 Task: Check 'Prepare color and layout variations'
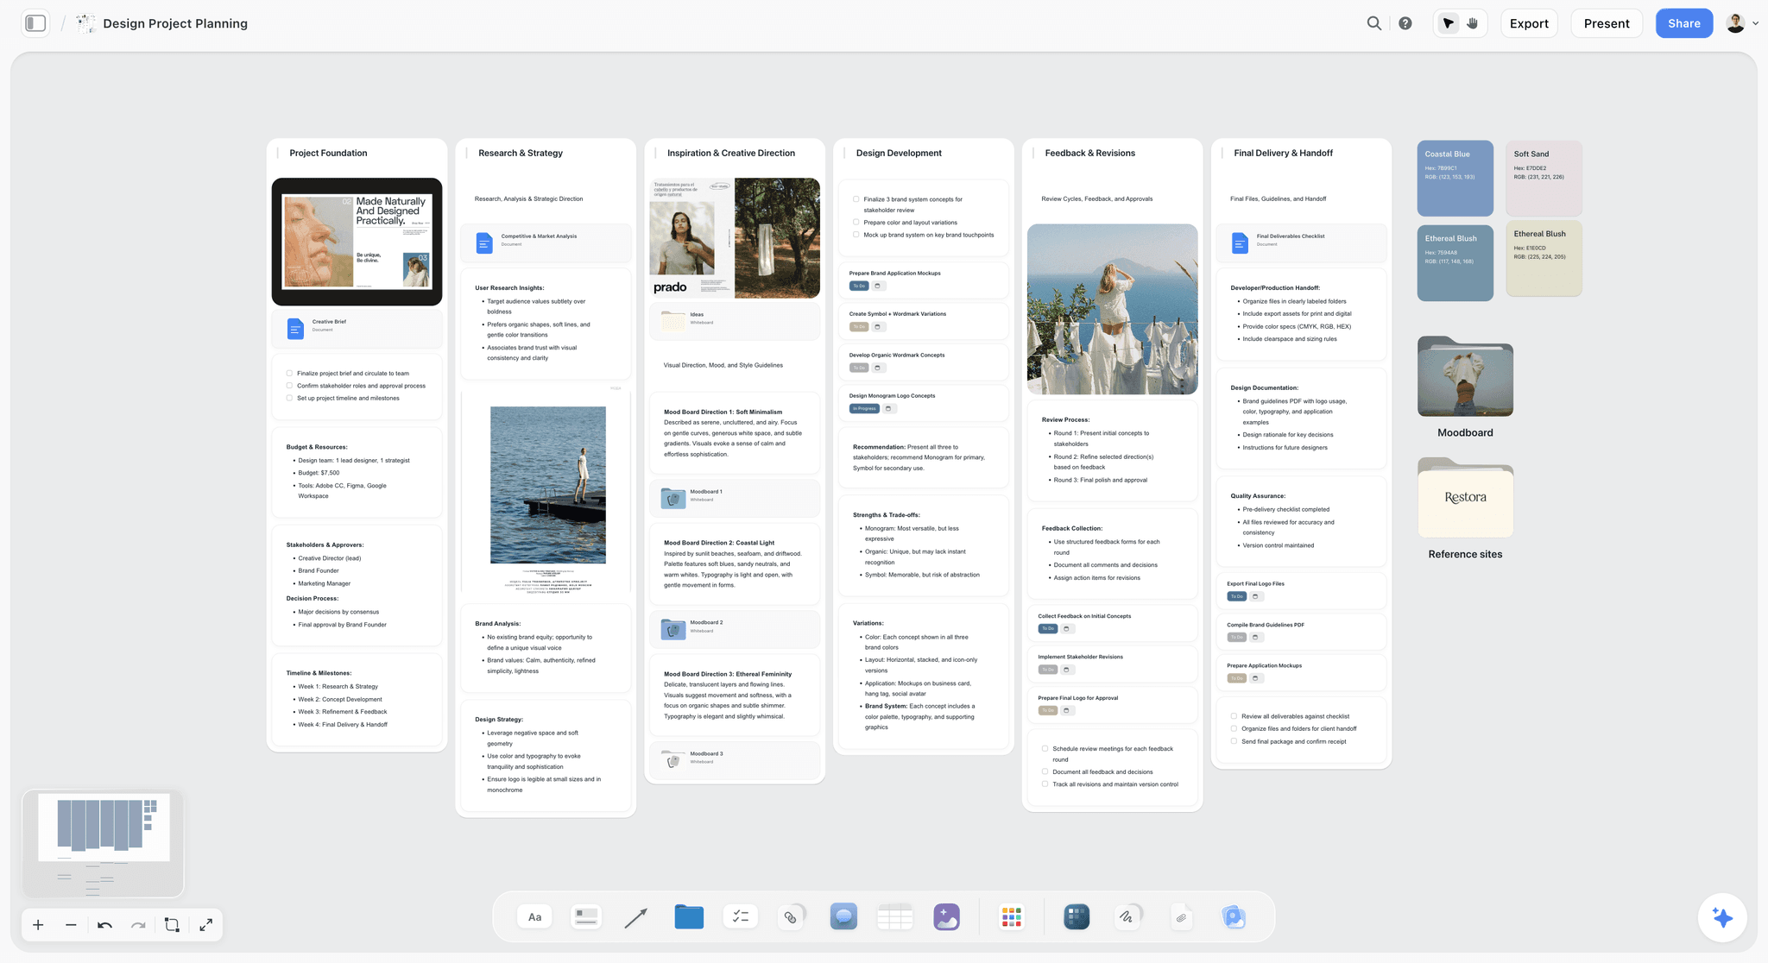pos(856,222)
